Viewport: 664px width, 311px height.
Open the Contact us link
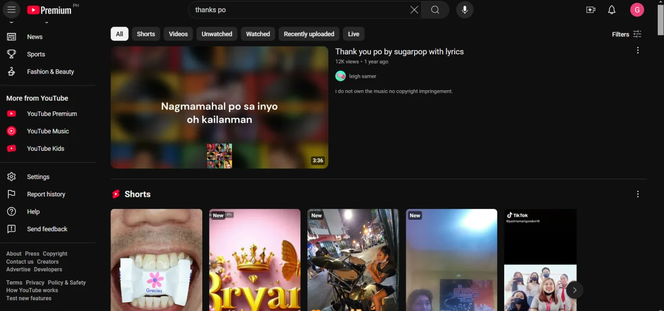pos(20,262)
